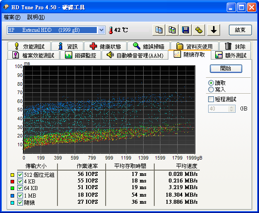Open the options wrench icon
The width and height of the screenshot is (259, 213).
pyautogui.click(x=199, y=30)
